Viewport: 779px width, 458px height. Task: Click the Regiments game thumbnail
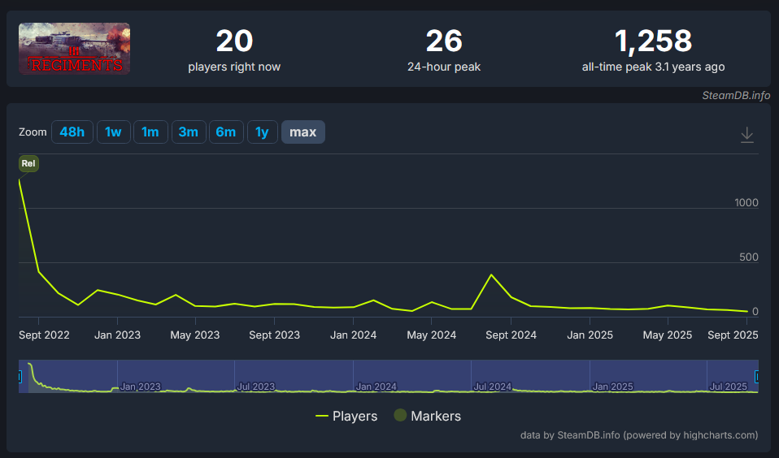[75, 49]
